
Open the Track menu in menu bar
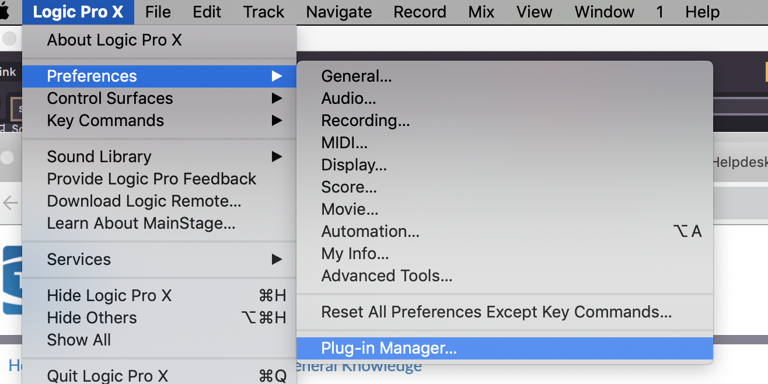[x=264, y=12]
